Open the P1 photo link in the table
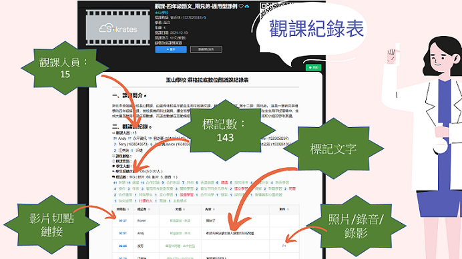The height and width of the screenshot is (259, 462). point(284,246)
